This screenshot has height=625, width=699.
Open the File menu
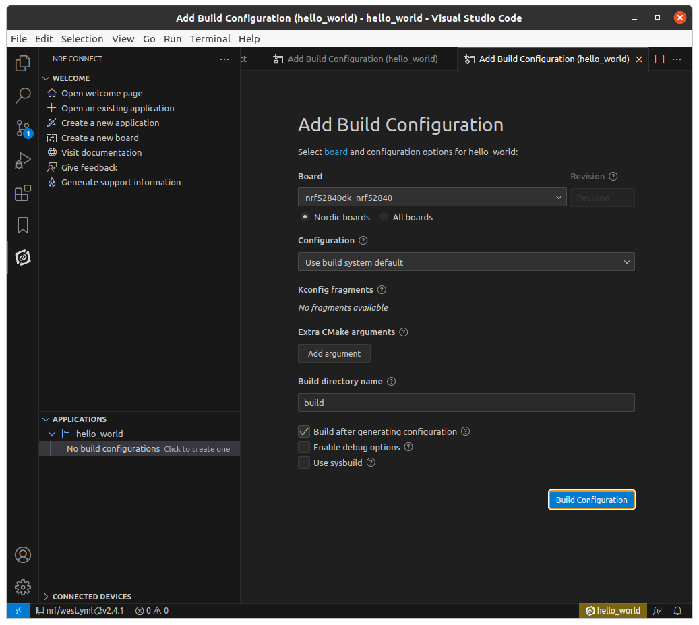click(19, 39)
